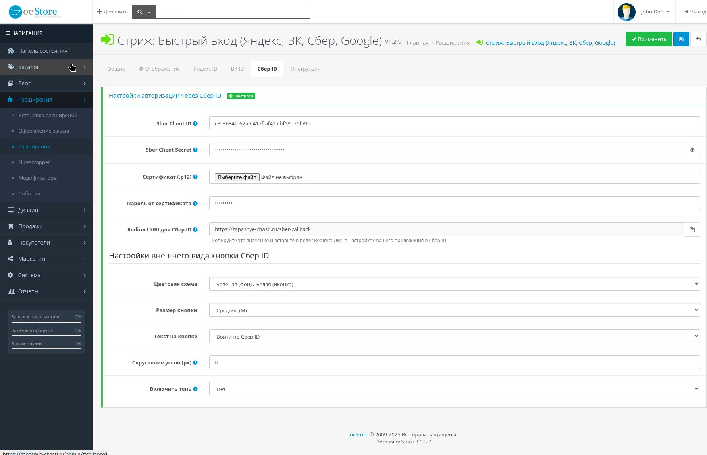The width and height of the screenshot is (707, 455).
Task: Click Главная breadcrumb link
Action: coord(418,43)
